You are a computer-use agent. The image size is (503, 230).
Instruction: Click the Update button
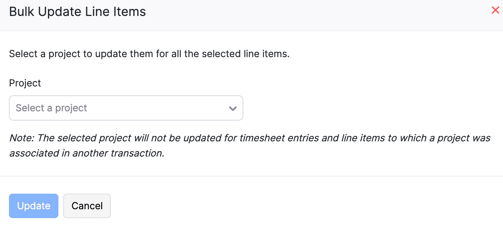pos(33,206)
